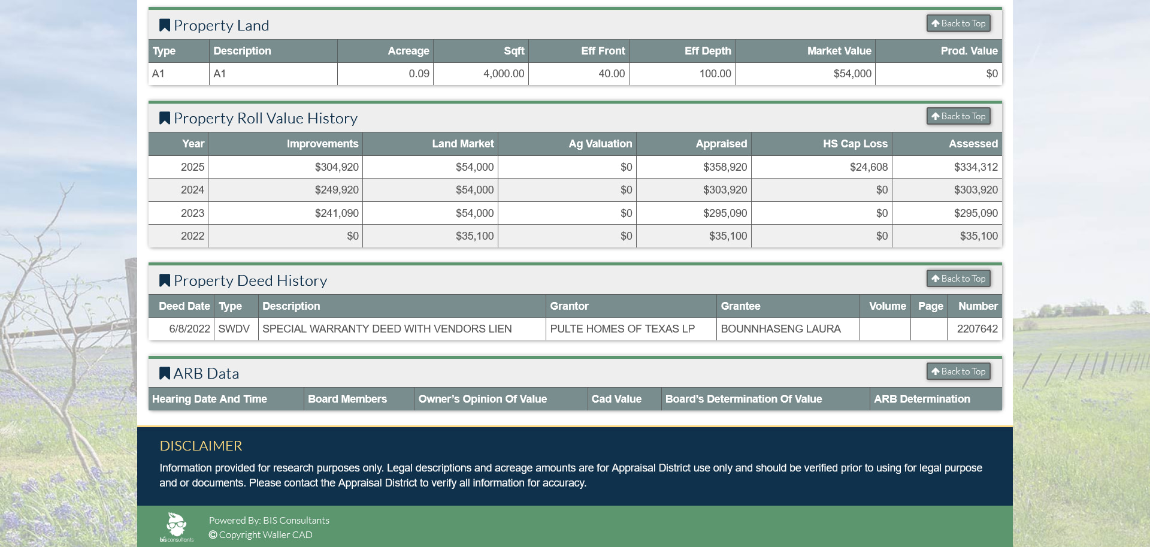Viewport: 1150px width, 547px height.
Task: Click the Ag Valuation column header
Action: pos(567,144)
